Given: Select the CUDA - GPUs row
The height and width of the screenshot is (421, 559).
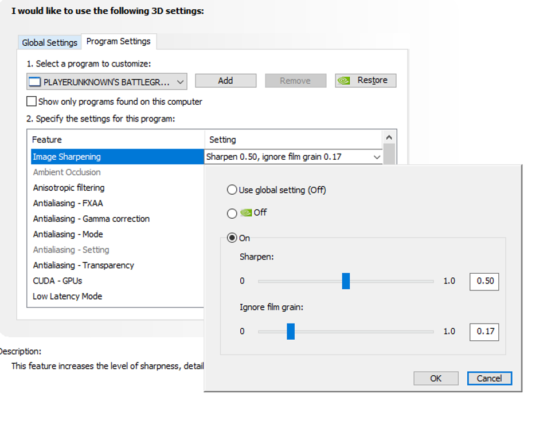Looking at the screenshot, I should click(x=118, y=281).
